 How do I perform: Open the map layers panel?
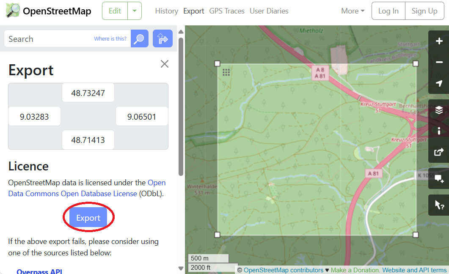439,110
